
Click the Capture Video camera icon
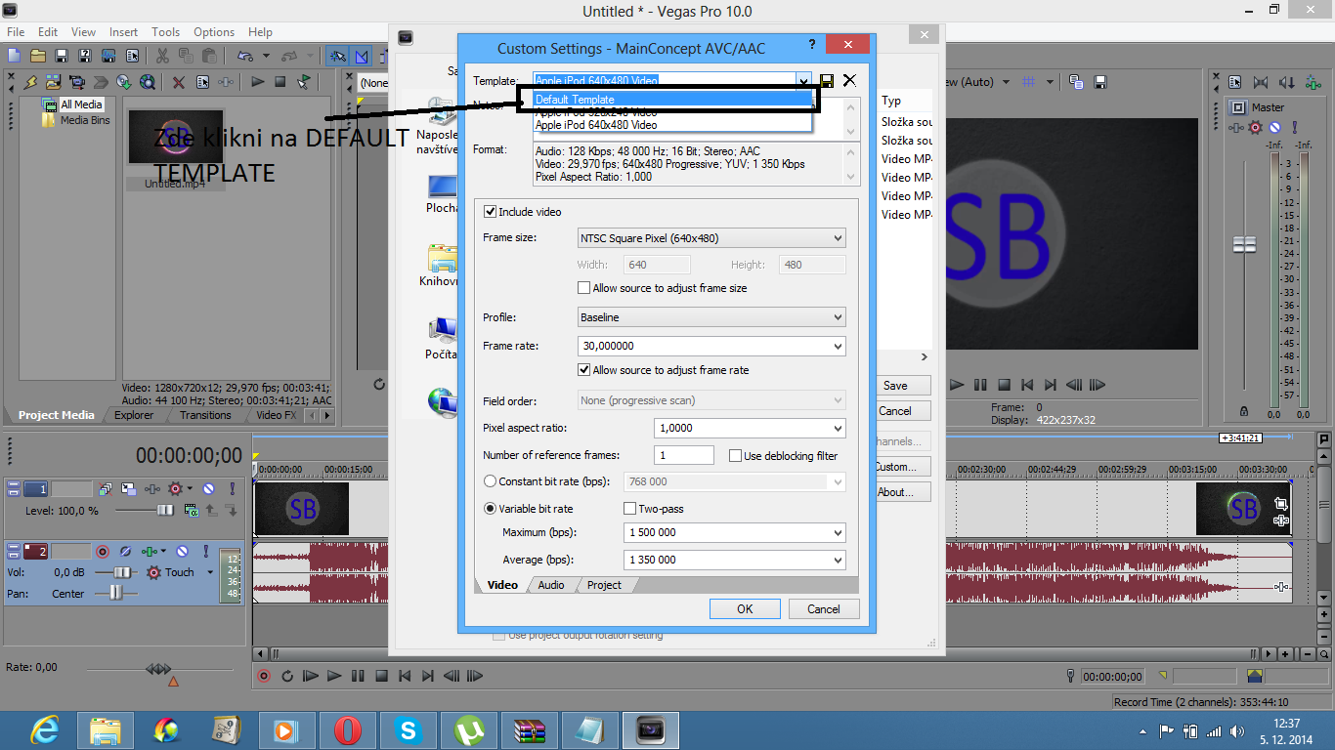(x=76, y=82)
